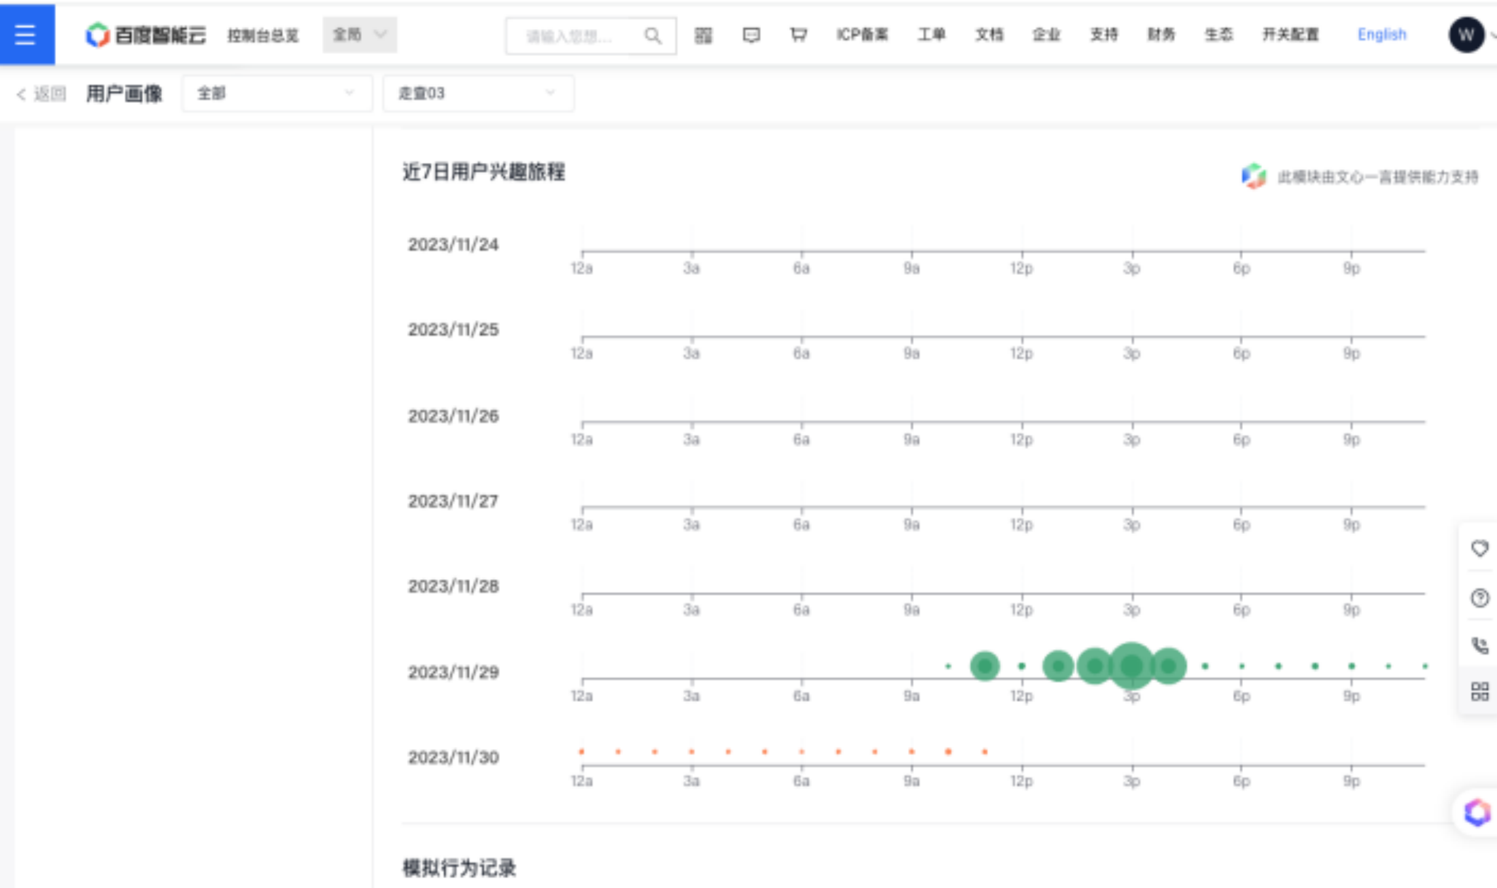This screenshot has width=1497, height=888.
Task: Open the floating assistant hexagon icon
Action: [1477, 812]
